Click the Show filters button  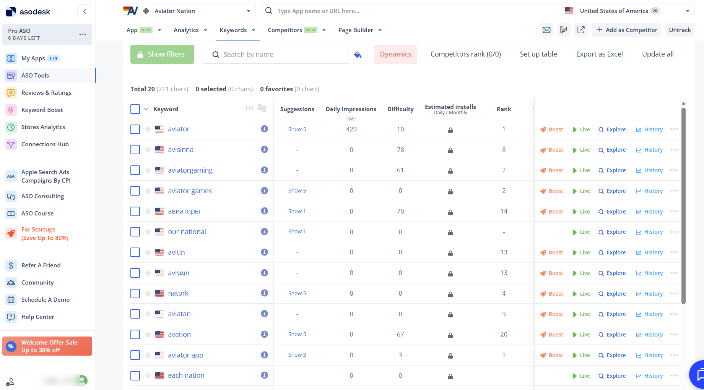162,54
